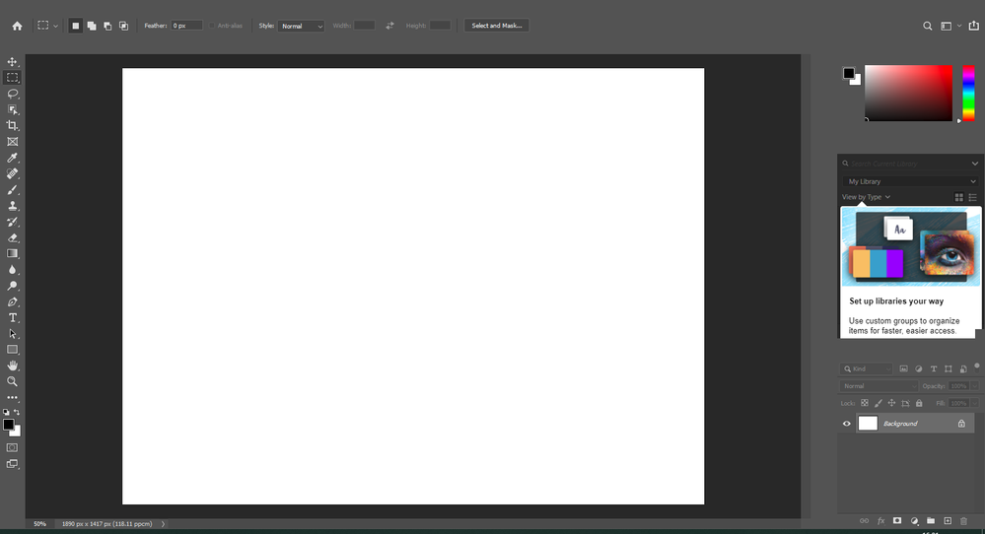985x534 pixels.
Task: Open the layer Kind filter dropdown
Action: [866, 368]
